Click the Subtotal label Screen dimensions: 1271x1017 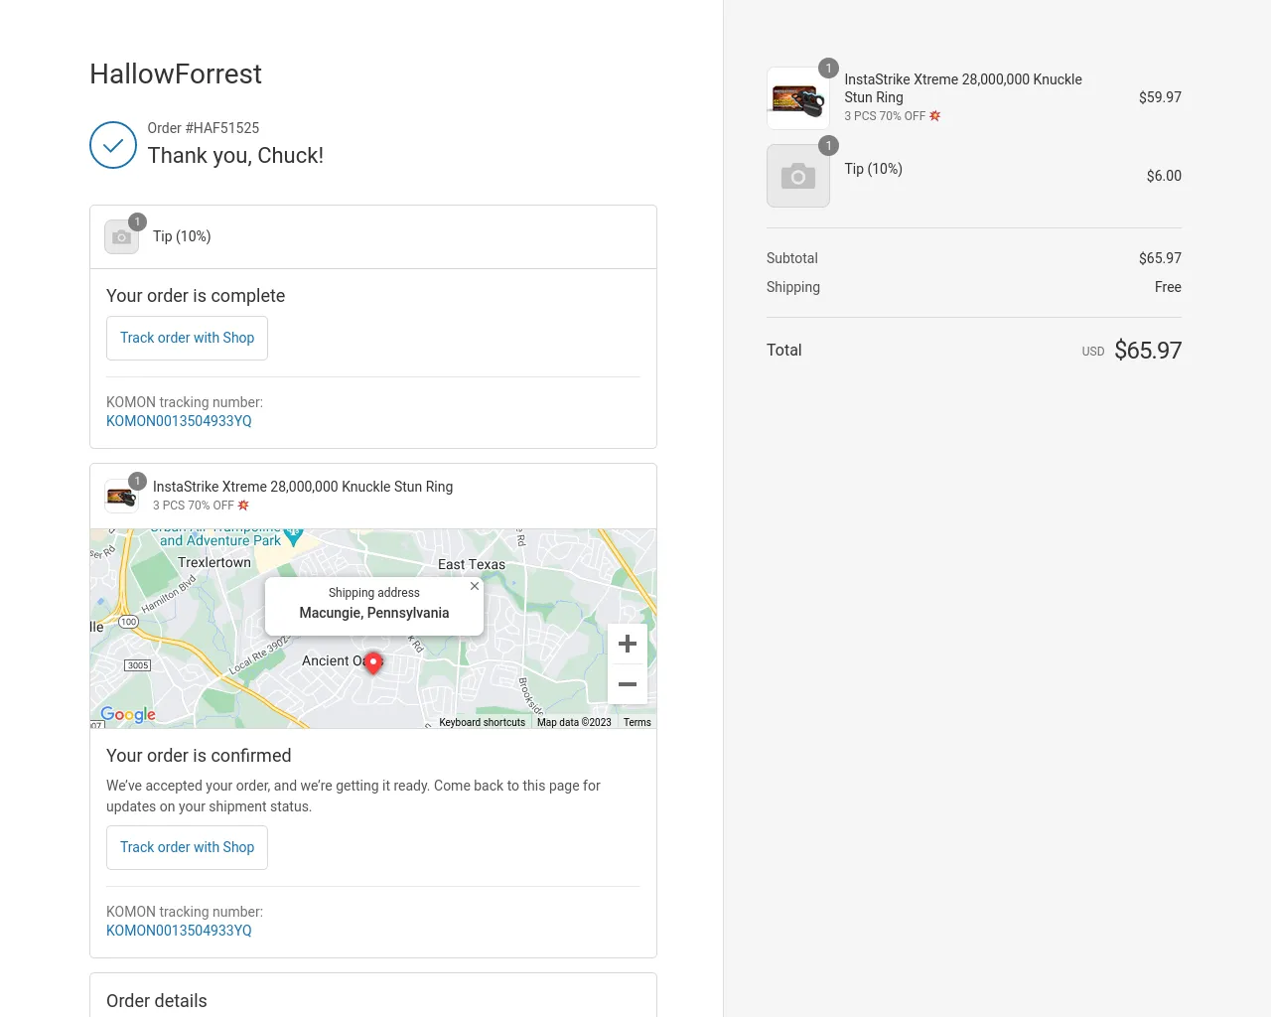coord(792,258)
